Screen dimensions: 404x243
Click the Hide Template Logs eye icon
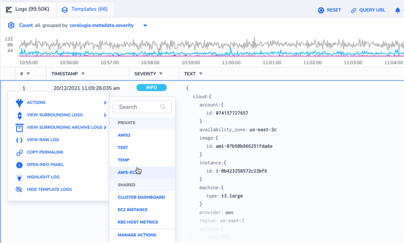(19, 189)
